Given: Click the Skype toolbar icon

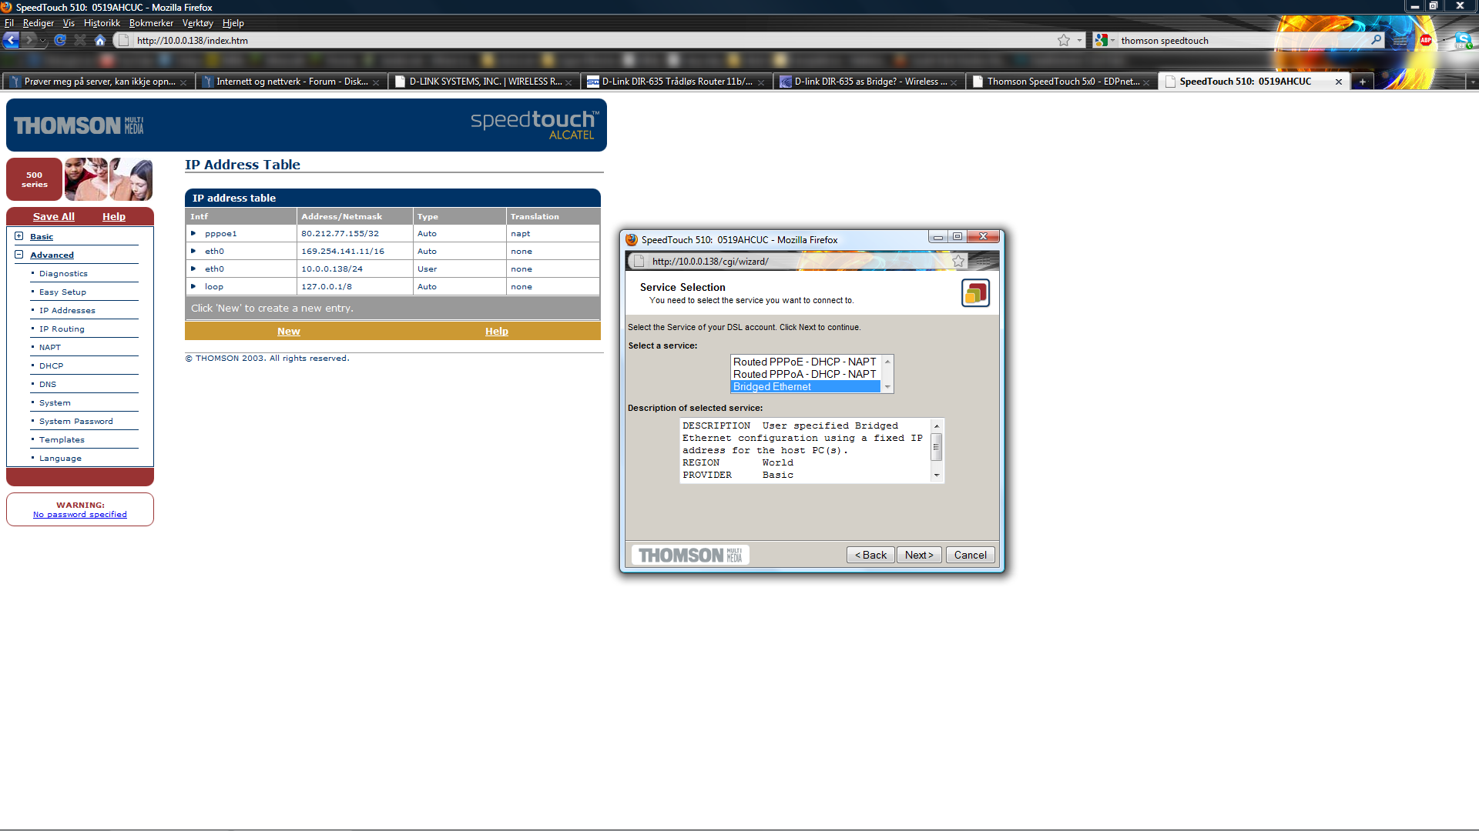Looking at the screenshot, I should tap(1463, 41).
